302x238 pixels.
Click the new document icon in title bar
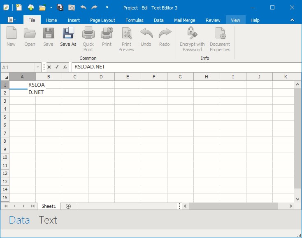click(19, 7)
